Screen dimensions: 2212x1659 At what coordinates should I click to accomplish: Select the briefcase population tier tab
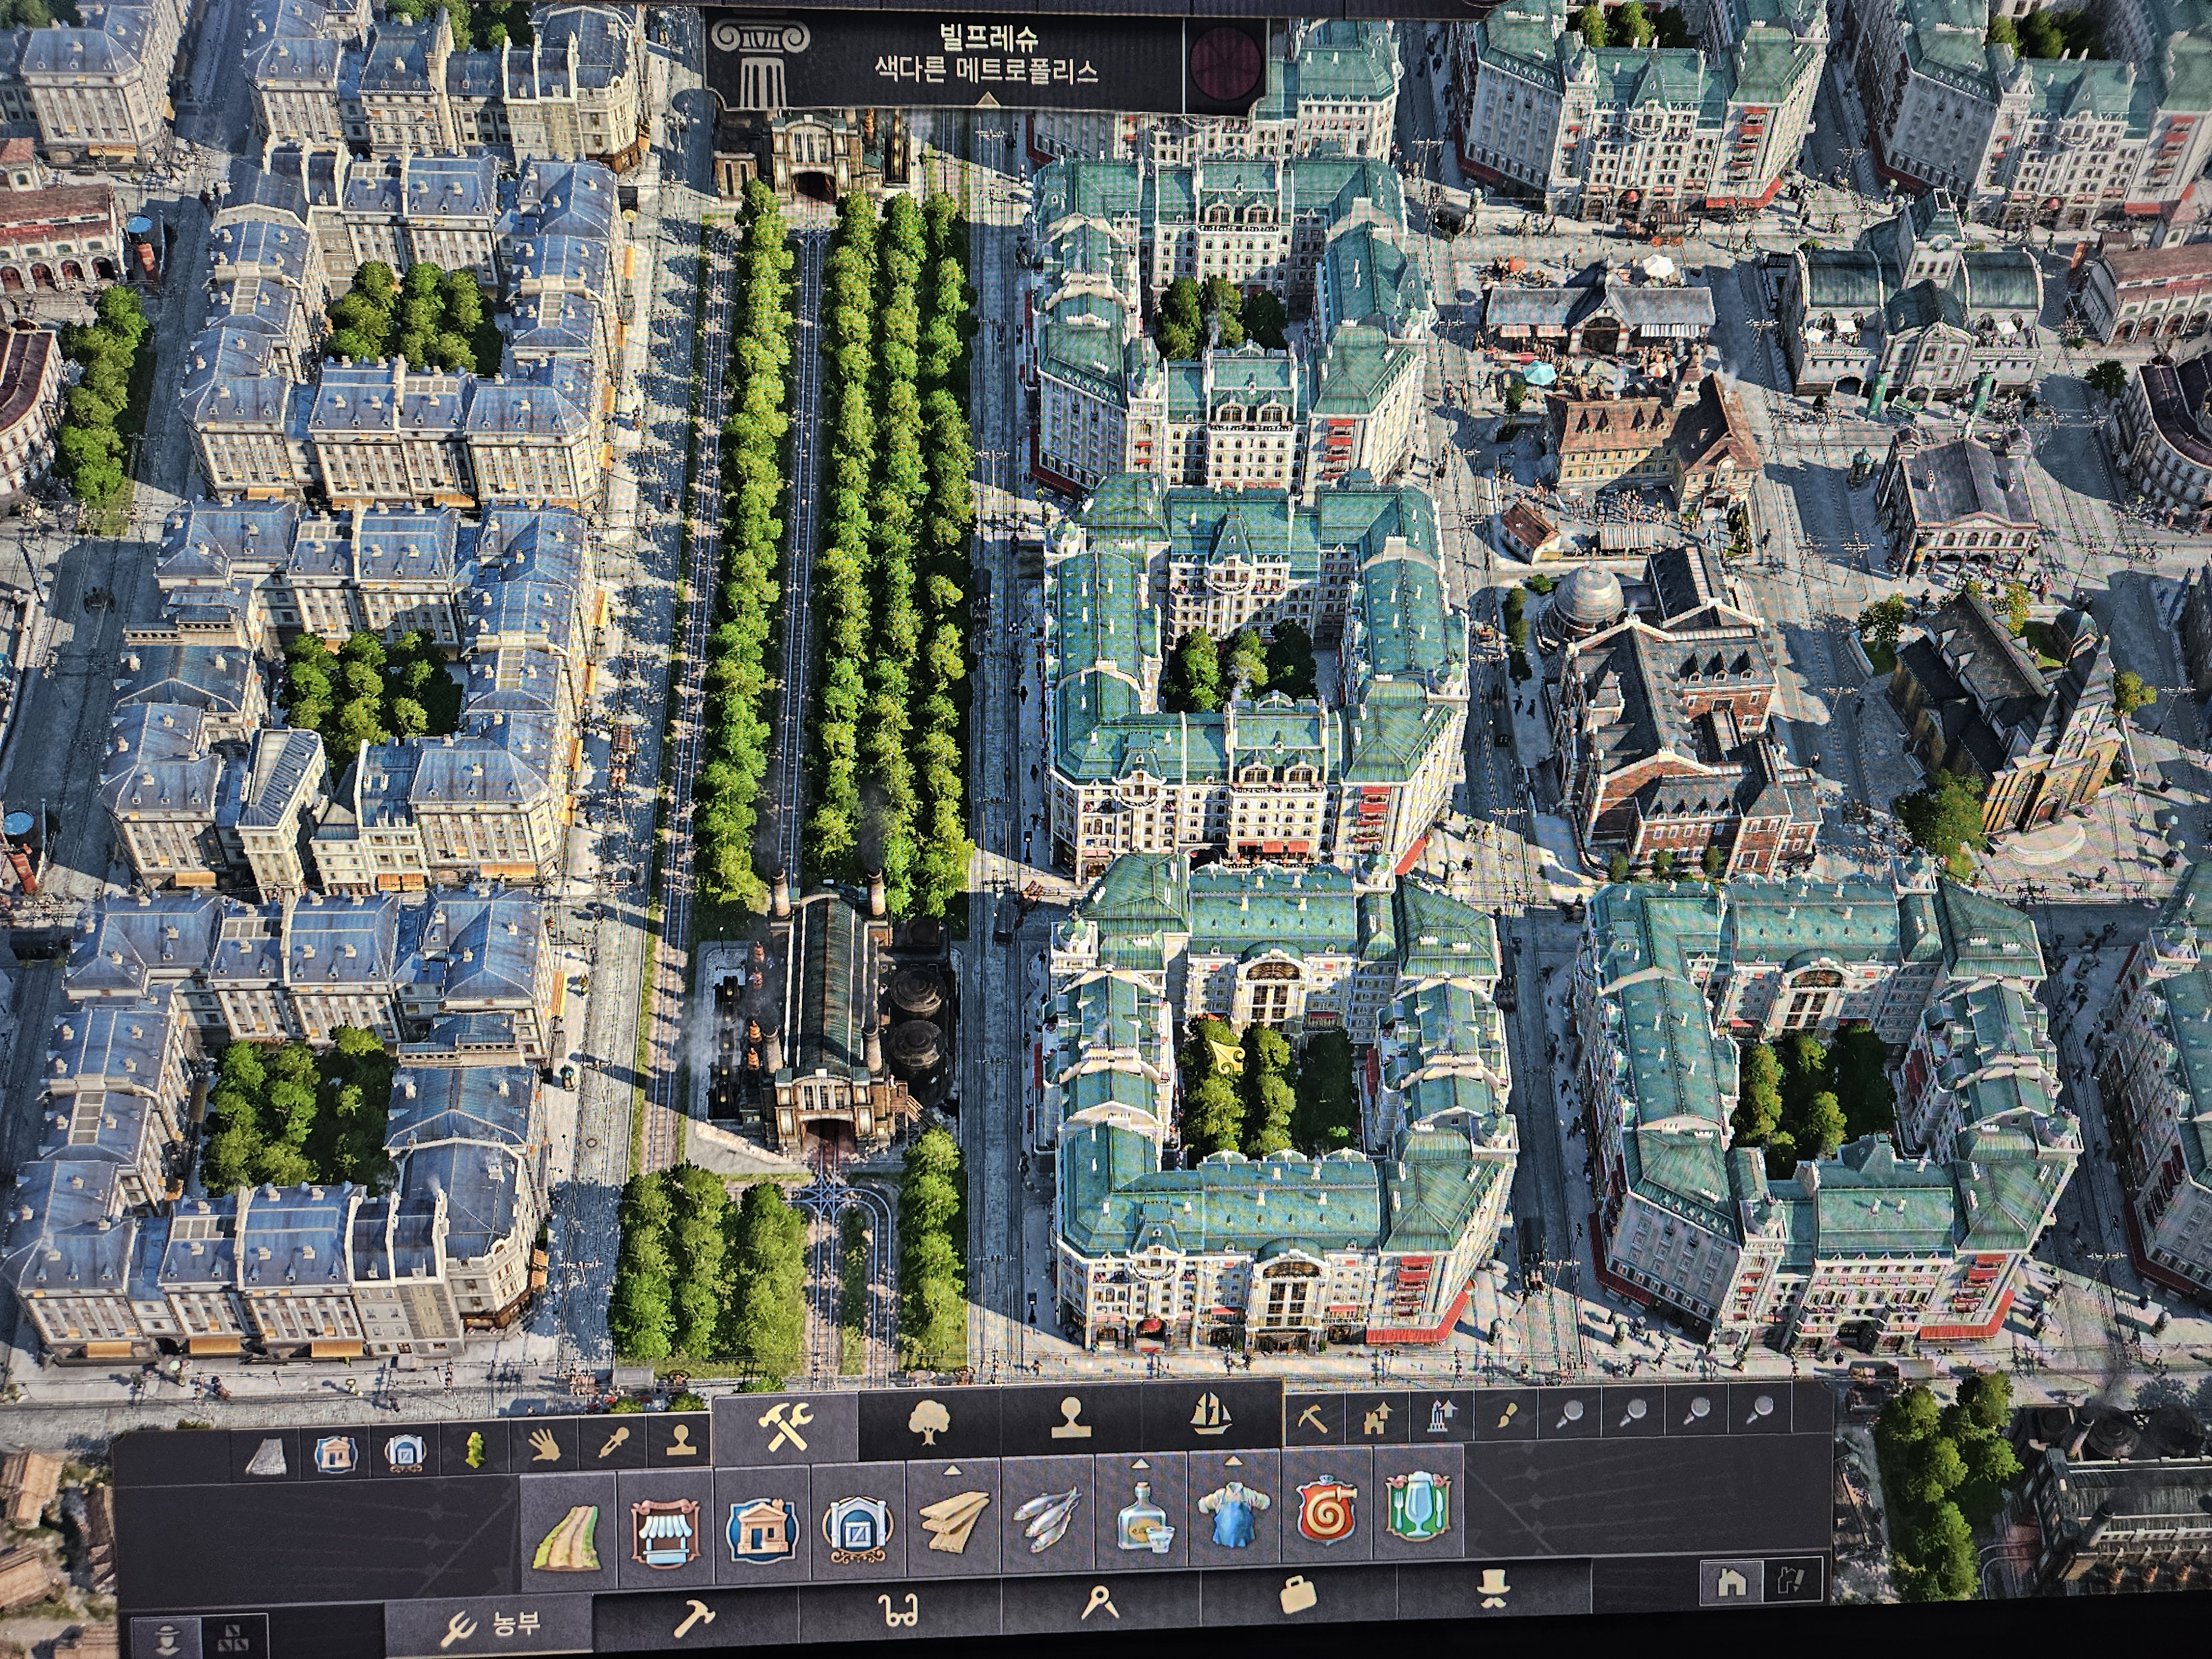click(x=1297, y=1596)
